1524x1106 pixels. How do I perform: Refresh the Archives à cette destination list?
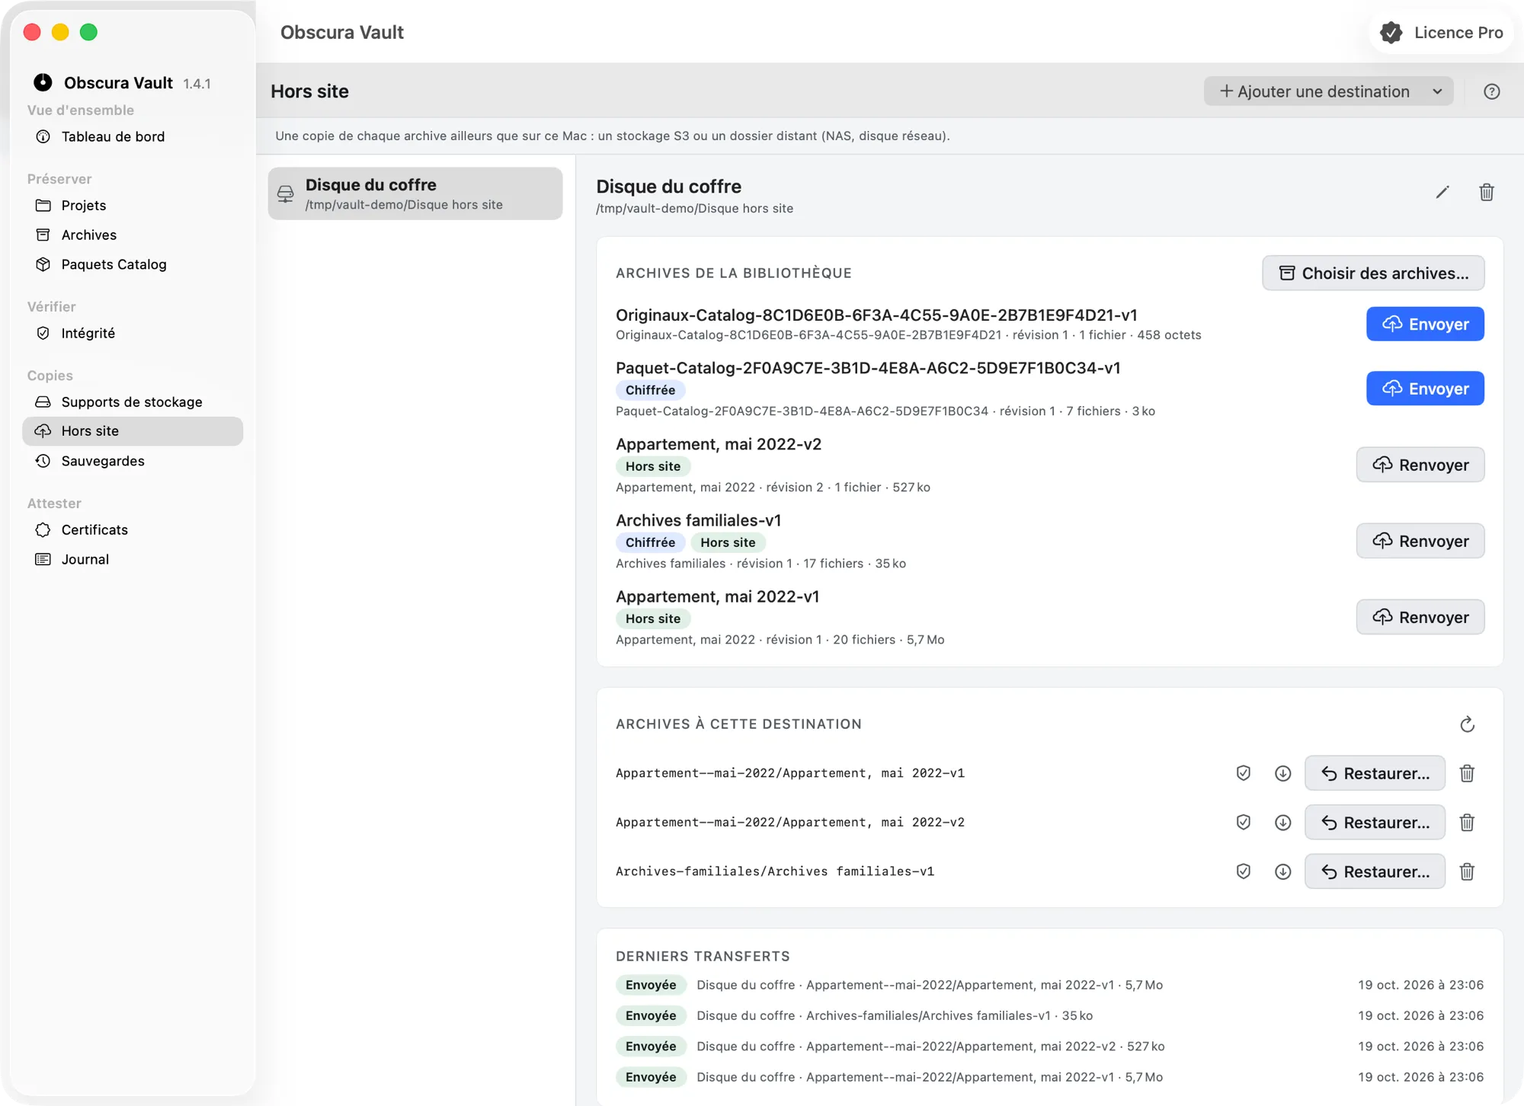[1467, 724]
